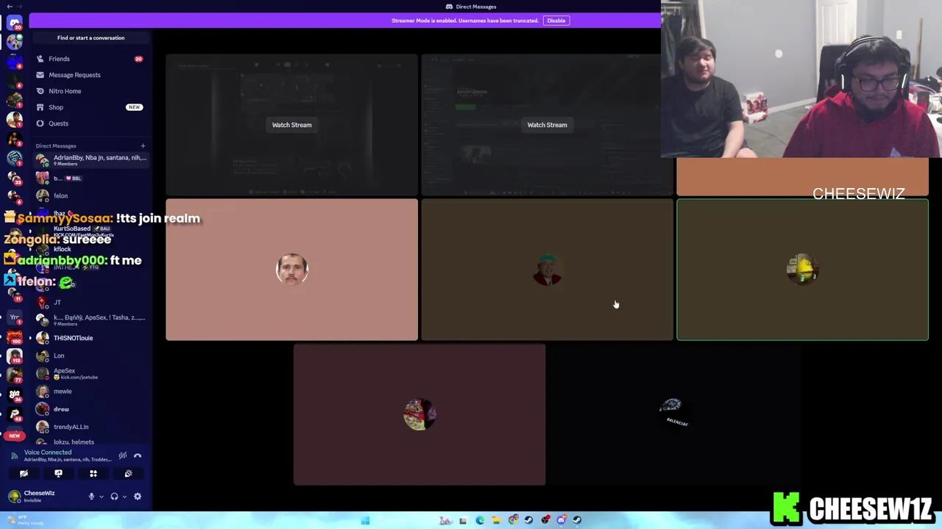Open Google Chrome from taskbar
Screen dimensions: 942x529
pos(513,520)
